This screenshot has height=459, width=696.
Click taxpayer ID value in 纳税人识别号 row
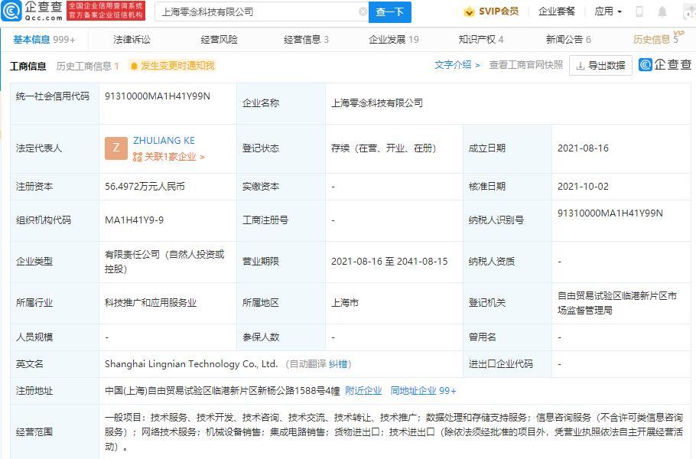(610, 213)
